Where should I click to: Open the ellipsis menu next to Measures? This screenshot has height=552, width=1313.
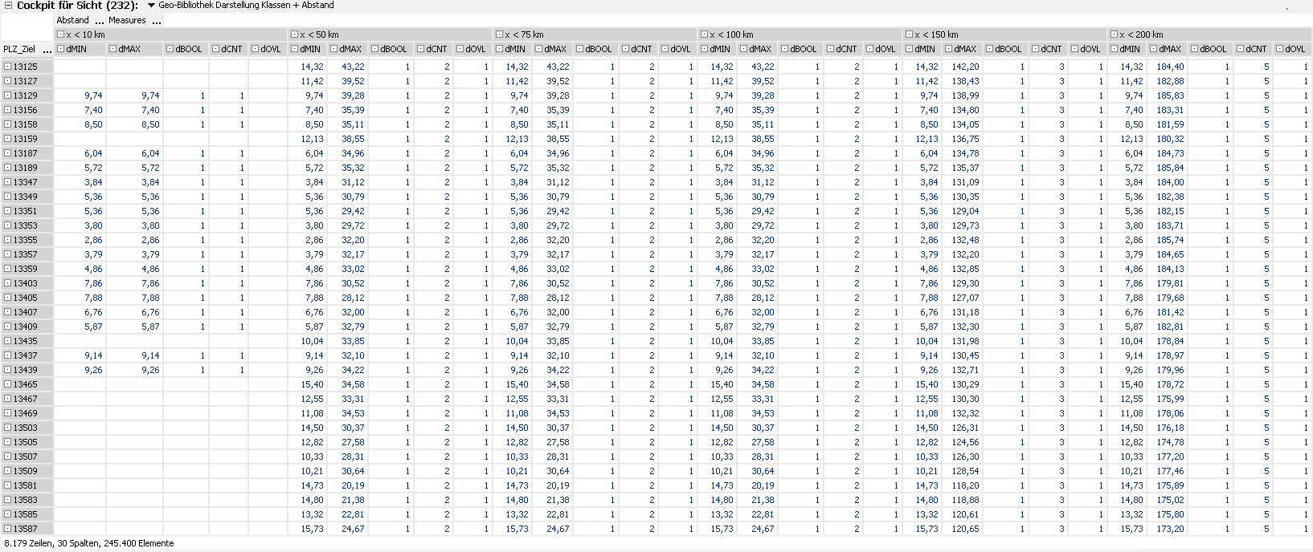157,21
